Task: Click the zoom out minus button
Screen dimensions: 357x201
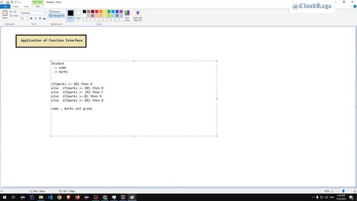Action: (x=332, y=191)
